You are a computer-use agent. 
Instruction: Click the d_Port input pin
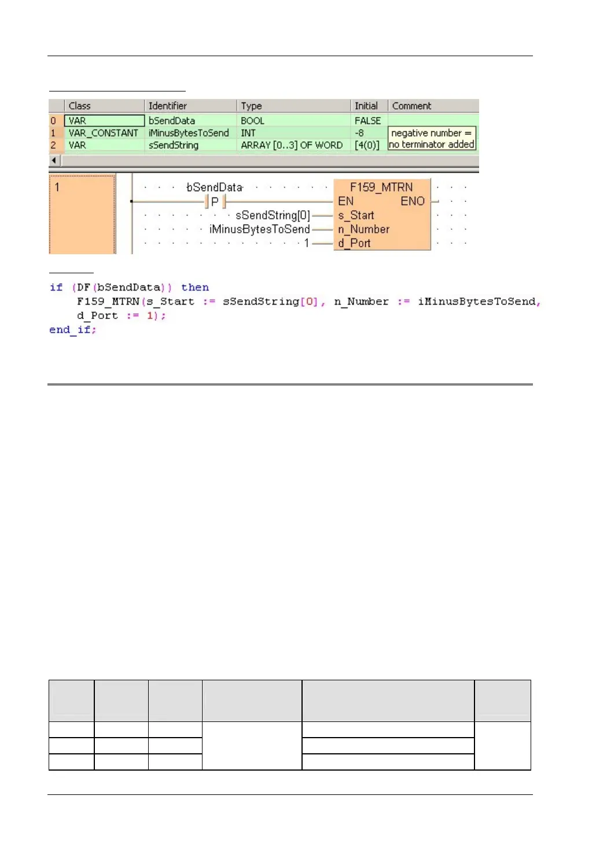coord(354,243)
